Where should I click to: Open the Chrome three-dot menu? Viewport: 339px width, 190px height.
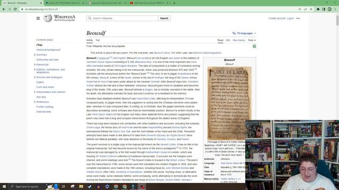(335, 9)
